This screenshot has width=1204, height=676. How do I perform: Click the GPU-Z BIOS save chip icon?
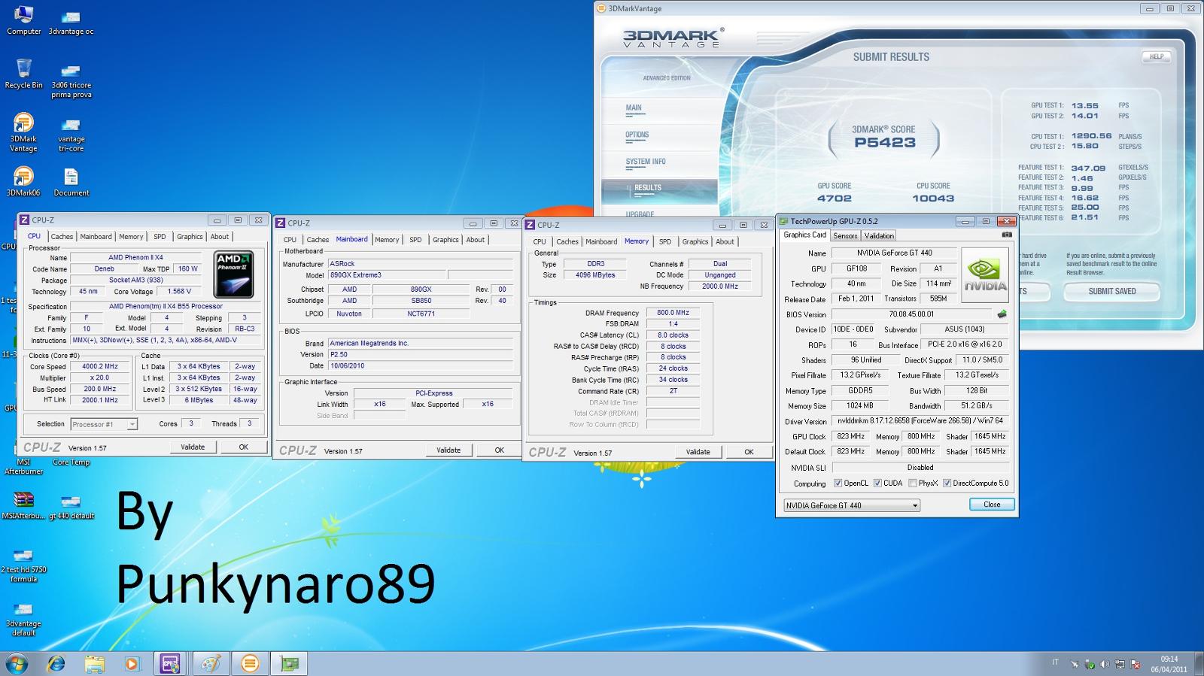click(1002, 314)
